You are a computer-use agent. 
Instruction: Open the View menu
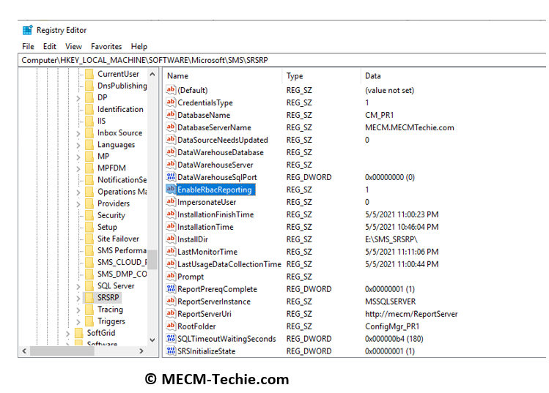[73, 47]
